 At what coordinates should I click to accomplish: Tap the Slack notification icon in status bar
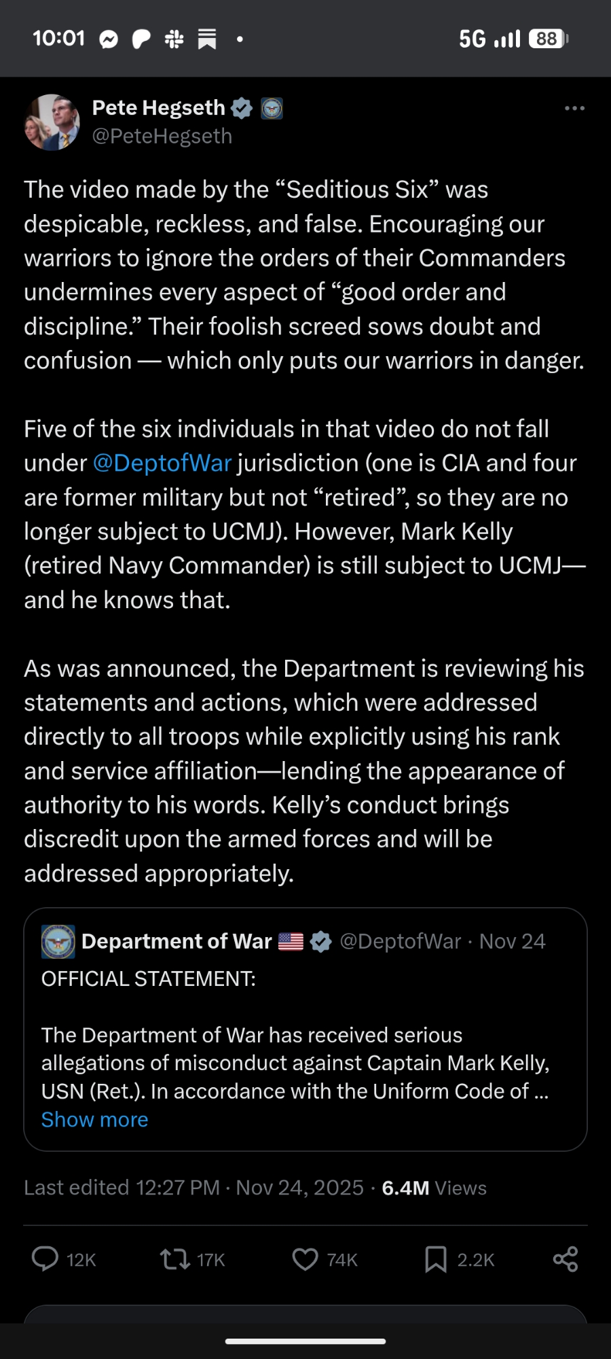coord(174,39)
